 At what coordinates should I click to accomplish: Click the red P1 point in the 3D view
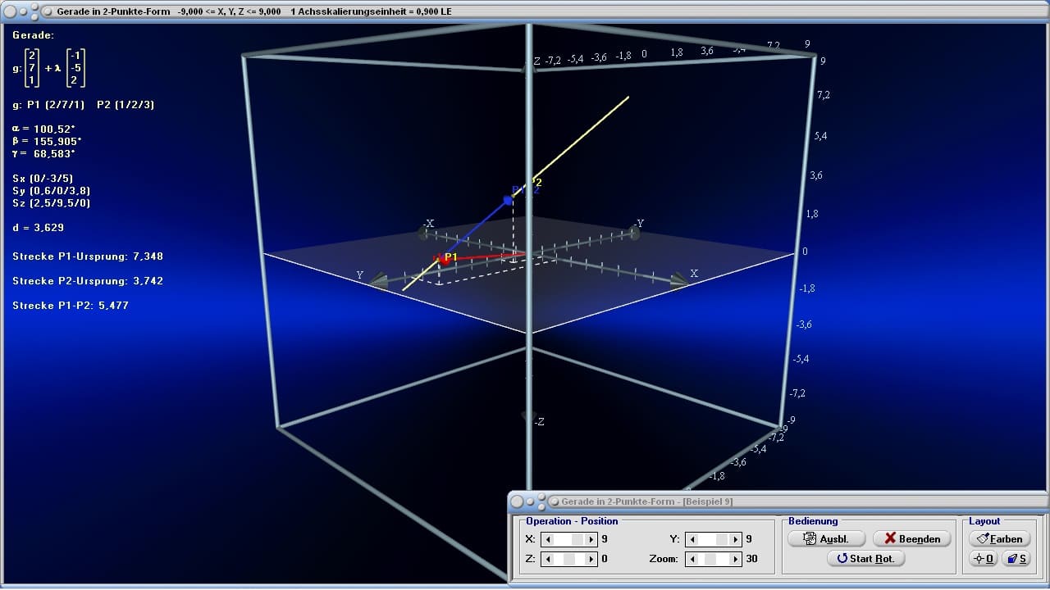(445, 259)
